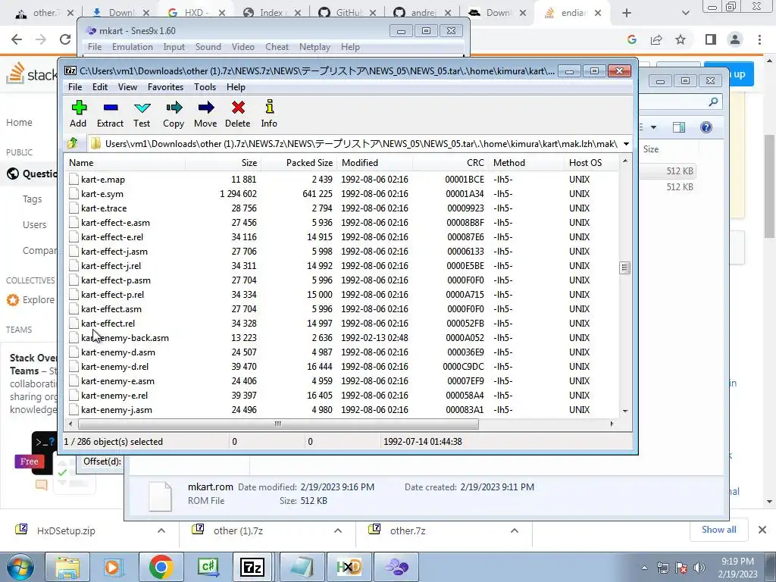This screenshot has height=582, width=776.
Task: Click the Move toolbar icon
Action: point(205,114)
